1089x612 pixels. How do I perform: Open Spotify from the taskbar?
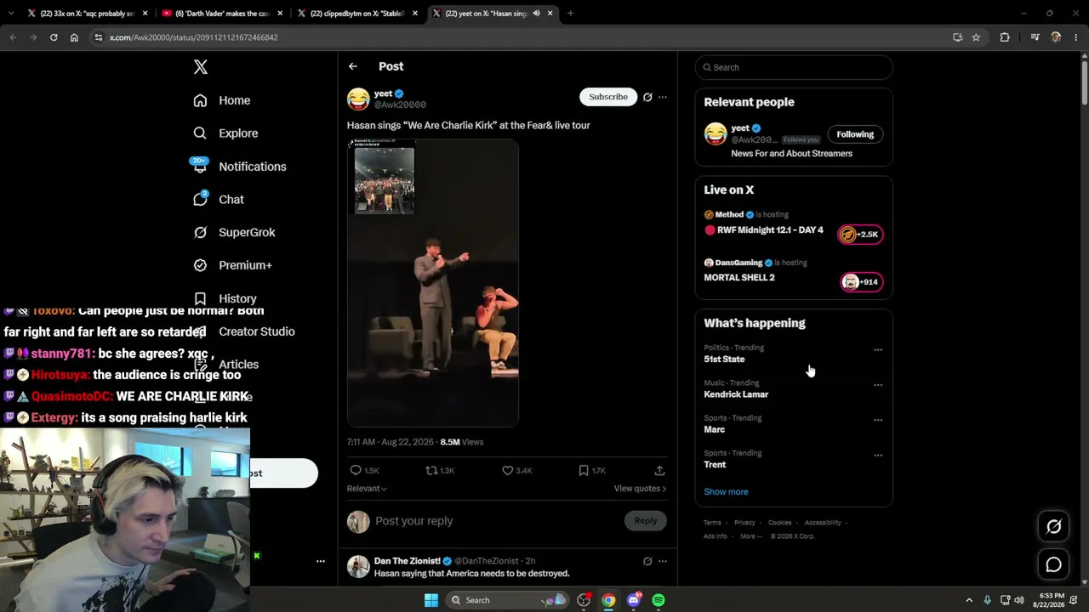point(659,600)
